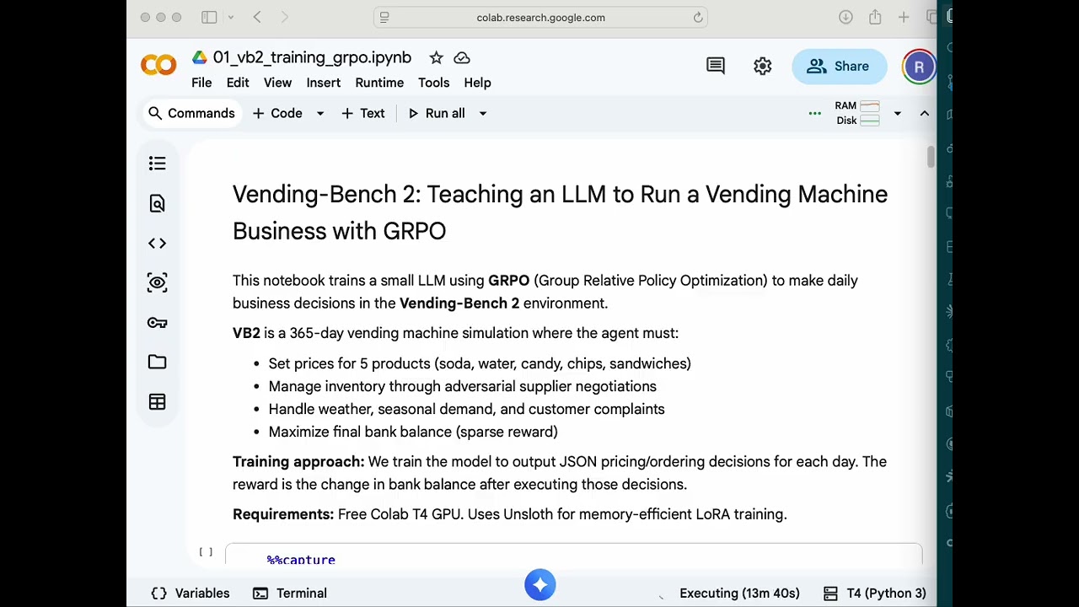Open the Safari share sheet
1079x607 pixels.
click(x=875, y=17)
